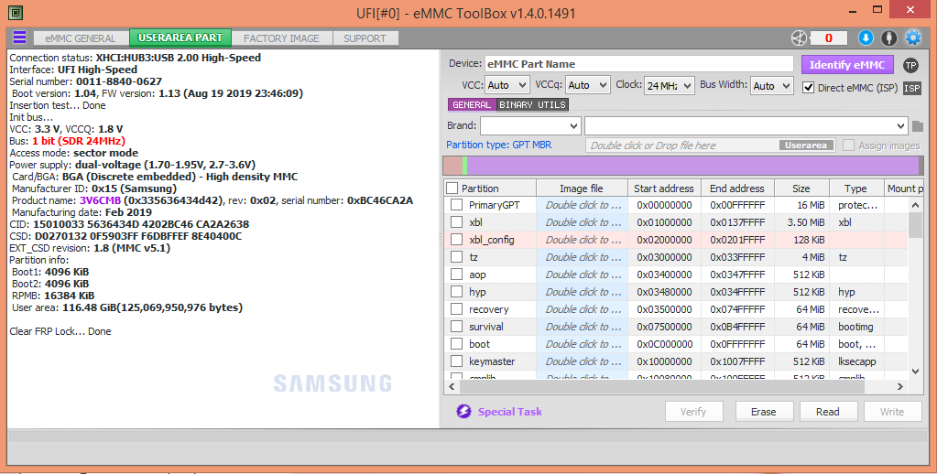The height and width of the screenshot is (474, 937).
Task: Open the VCC voltage dropdown
Action: coord(507,85)
